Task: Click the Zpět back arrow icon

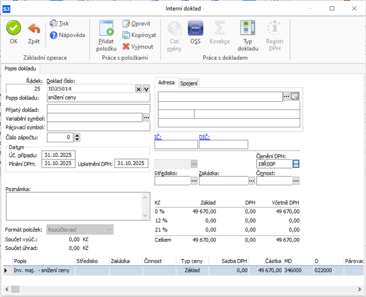Action: pos(34,29)
